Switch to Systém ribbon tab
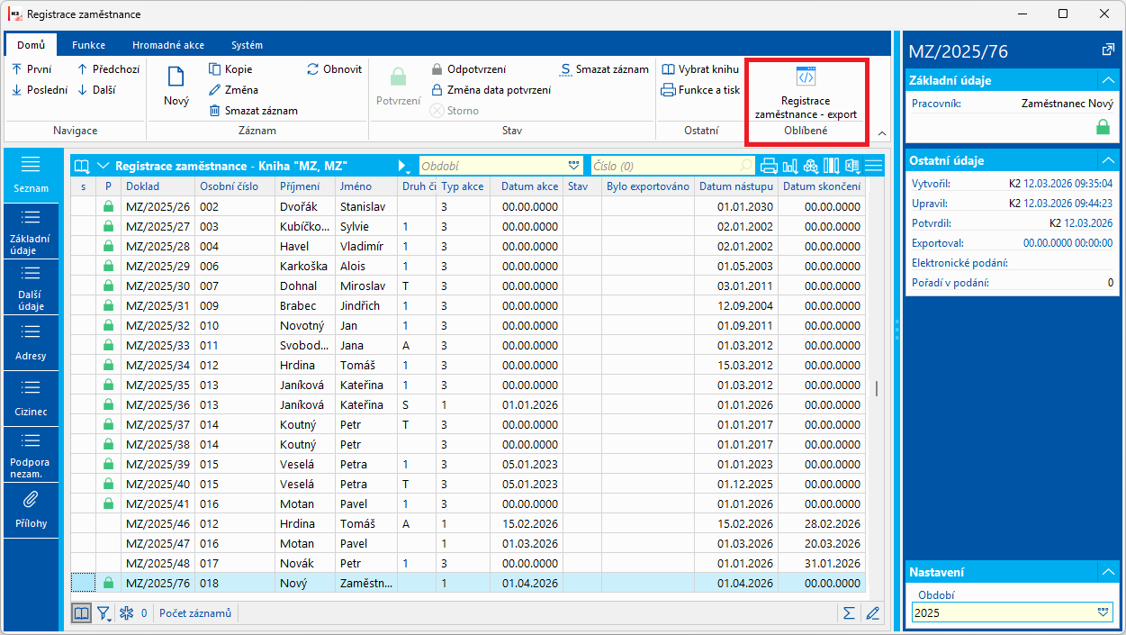Screen dimensions: 1126x635 pos(247,45)
